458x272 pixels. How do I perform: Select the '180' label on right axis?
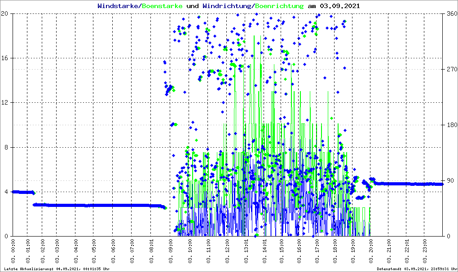tap(451, 125)
